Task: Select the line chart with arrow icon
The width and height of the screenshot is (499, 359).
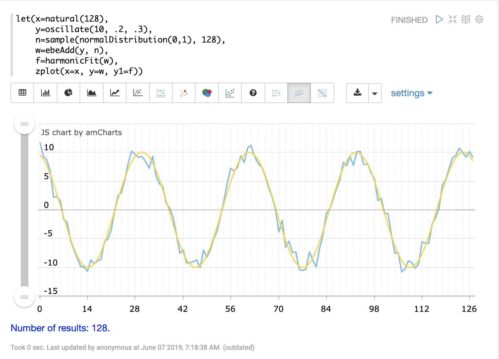Action: [115, 93]
